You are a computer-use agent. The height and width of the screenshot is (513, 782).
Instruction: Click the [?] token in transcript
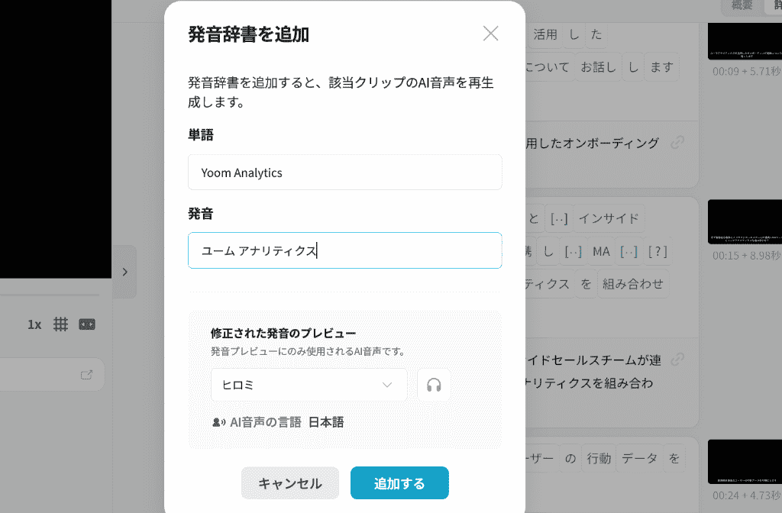click(x=658, y=252)
